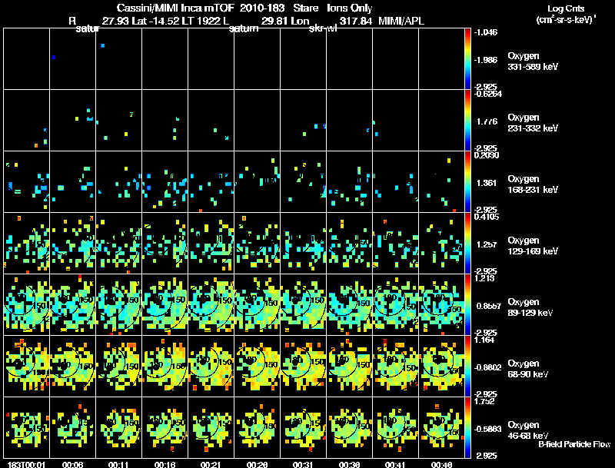615x468 pixels.
Task: Open the 129-169 keV panel at 00:21
Action: (x=211, y=243)
